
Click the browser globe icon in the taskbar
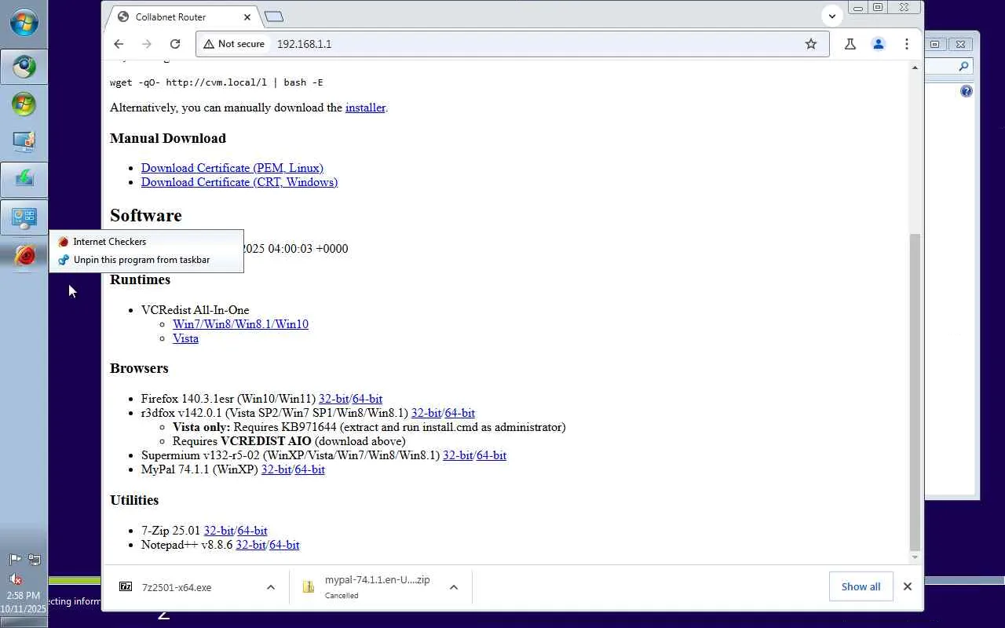pyautogui.click(x=24, y=67)
